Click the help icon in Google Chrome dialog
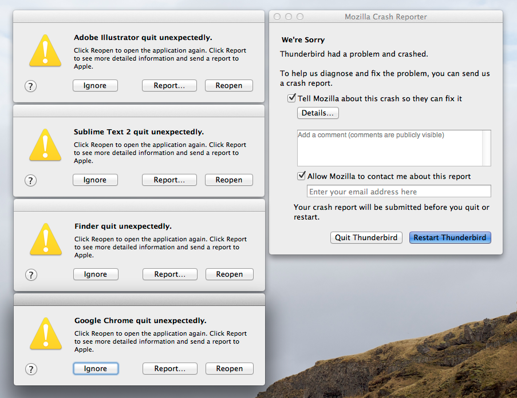 31,369
